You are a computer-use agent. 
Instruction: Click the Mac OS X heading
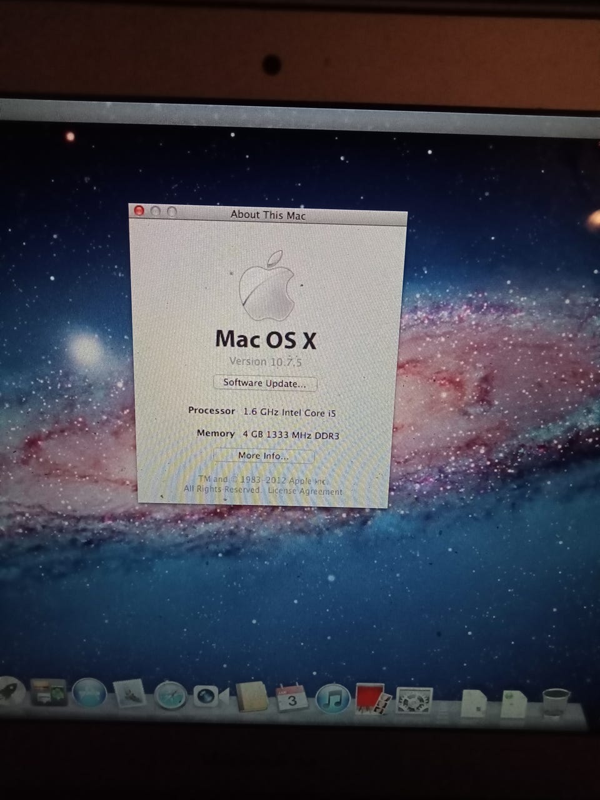[266, 339]
